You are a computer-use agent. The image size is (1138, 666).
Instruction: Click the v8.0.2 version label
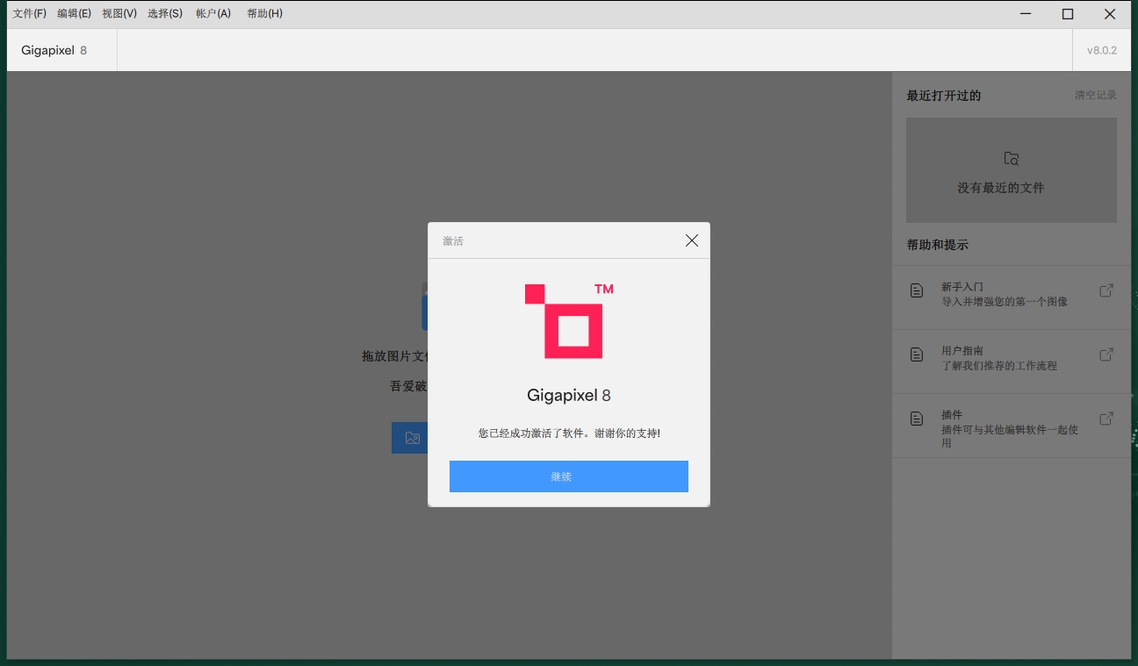tap(1101, 50)
